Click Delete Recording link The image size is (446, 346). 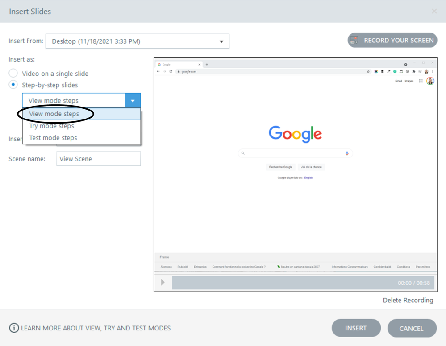click(408, 300)
